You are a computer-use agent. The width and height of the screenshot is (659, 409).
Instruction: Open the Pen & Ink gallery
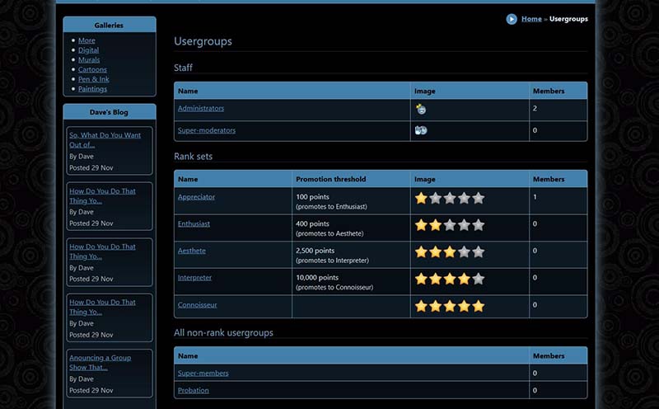[92, 79]
